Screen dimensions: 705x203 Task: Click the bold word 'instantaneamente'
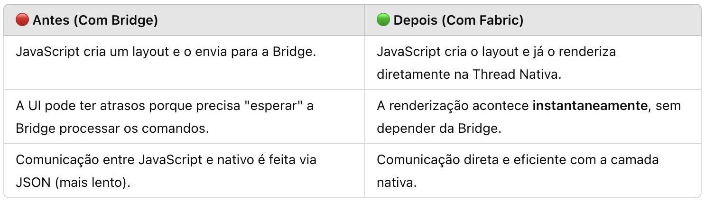pyautogui.click(x=590, y=106)
